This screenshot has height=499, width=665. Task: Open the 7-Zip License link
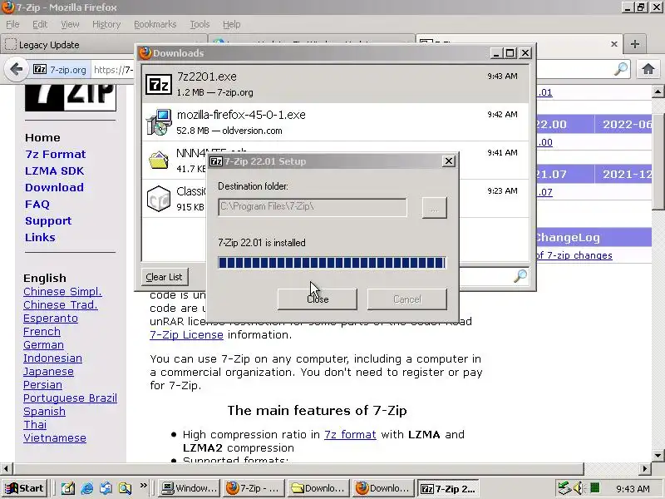186,335
